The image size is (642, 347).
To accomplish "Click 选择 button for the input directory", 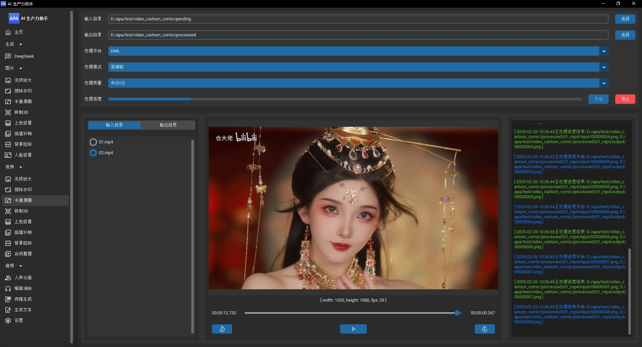I will [625, 19].
